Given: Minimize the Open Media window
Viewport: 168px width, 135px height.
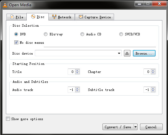Looking at the screenshot, I should coord(139,3).
